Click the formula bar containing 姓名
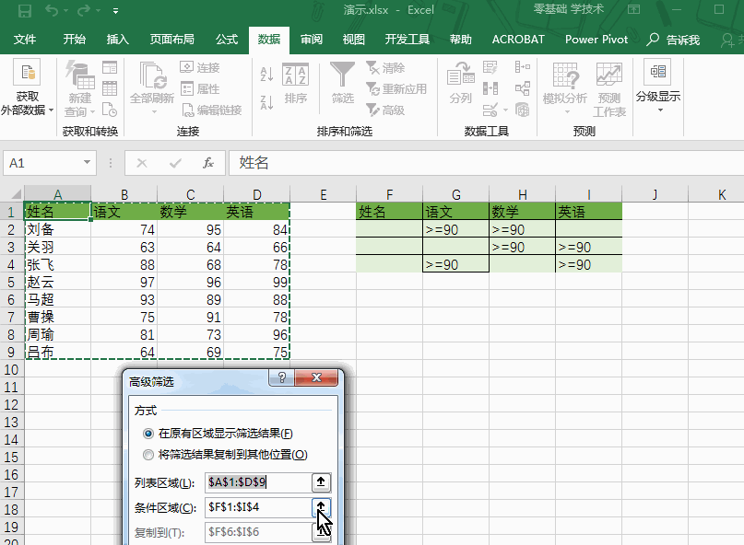Viewport: 744px width, 545px height. pyautogui.click(x=486, y=163)
